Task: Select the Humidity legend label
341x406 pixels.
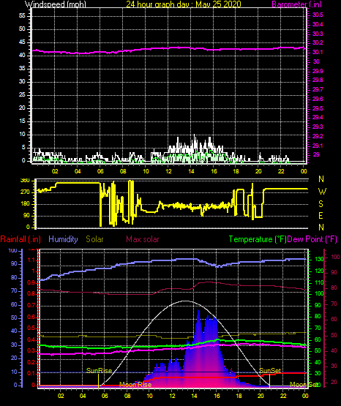Action: point(63,239)
